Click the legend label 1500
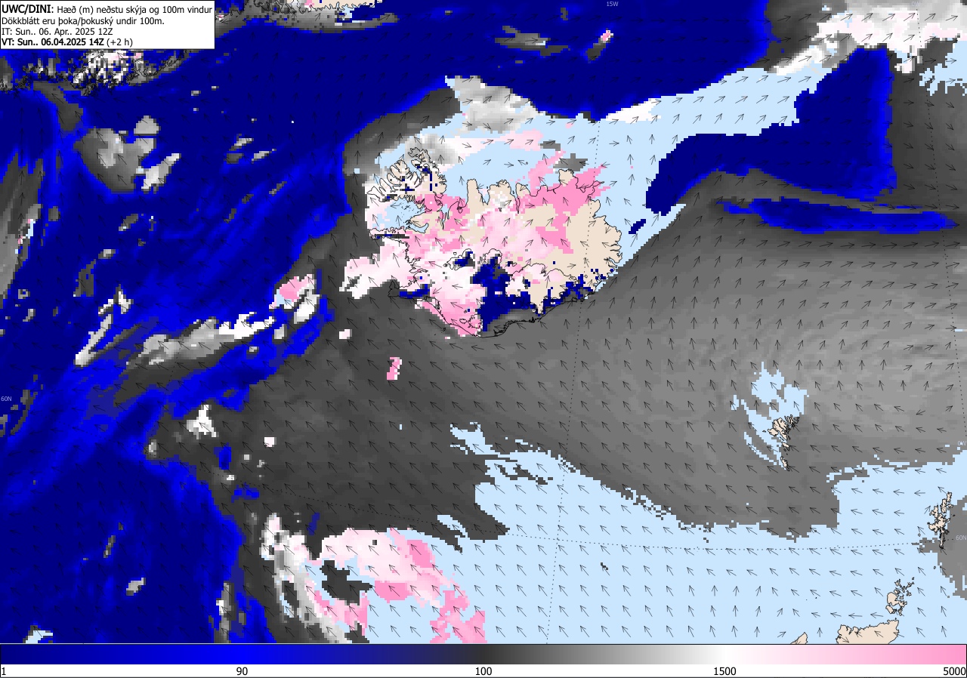The width and height of the screenshot is (967, 678). coord(725,671)
